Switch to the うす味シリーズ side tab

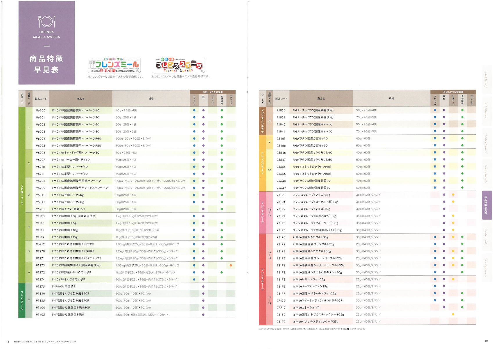(486, 80)
